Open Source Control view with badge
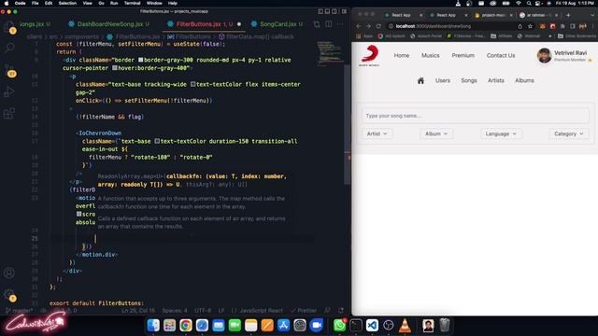 coord(9,70)
